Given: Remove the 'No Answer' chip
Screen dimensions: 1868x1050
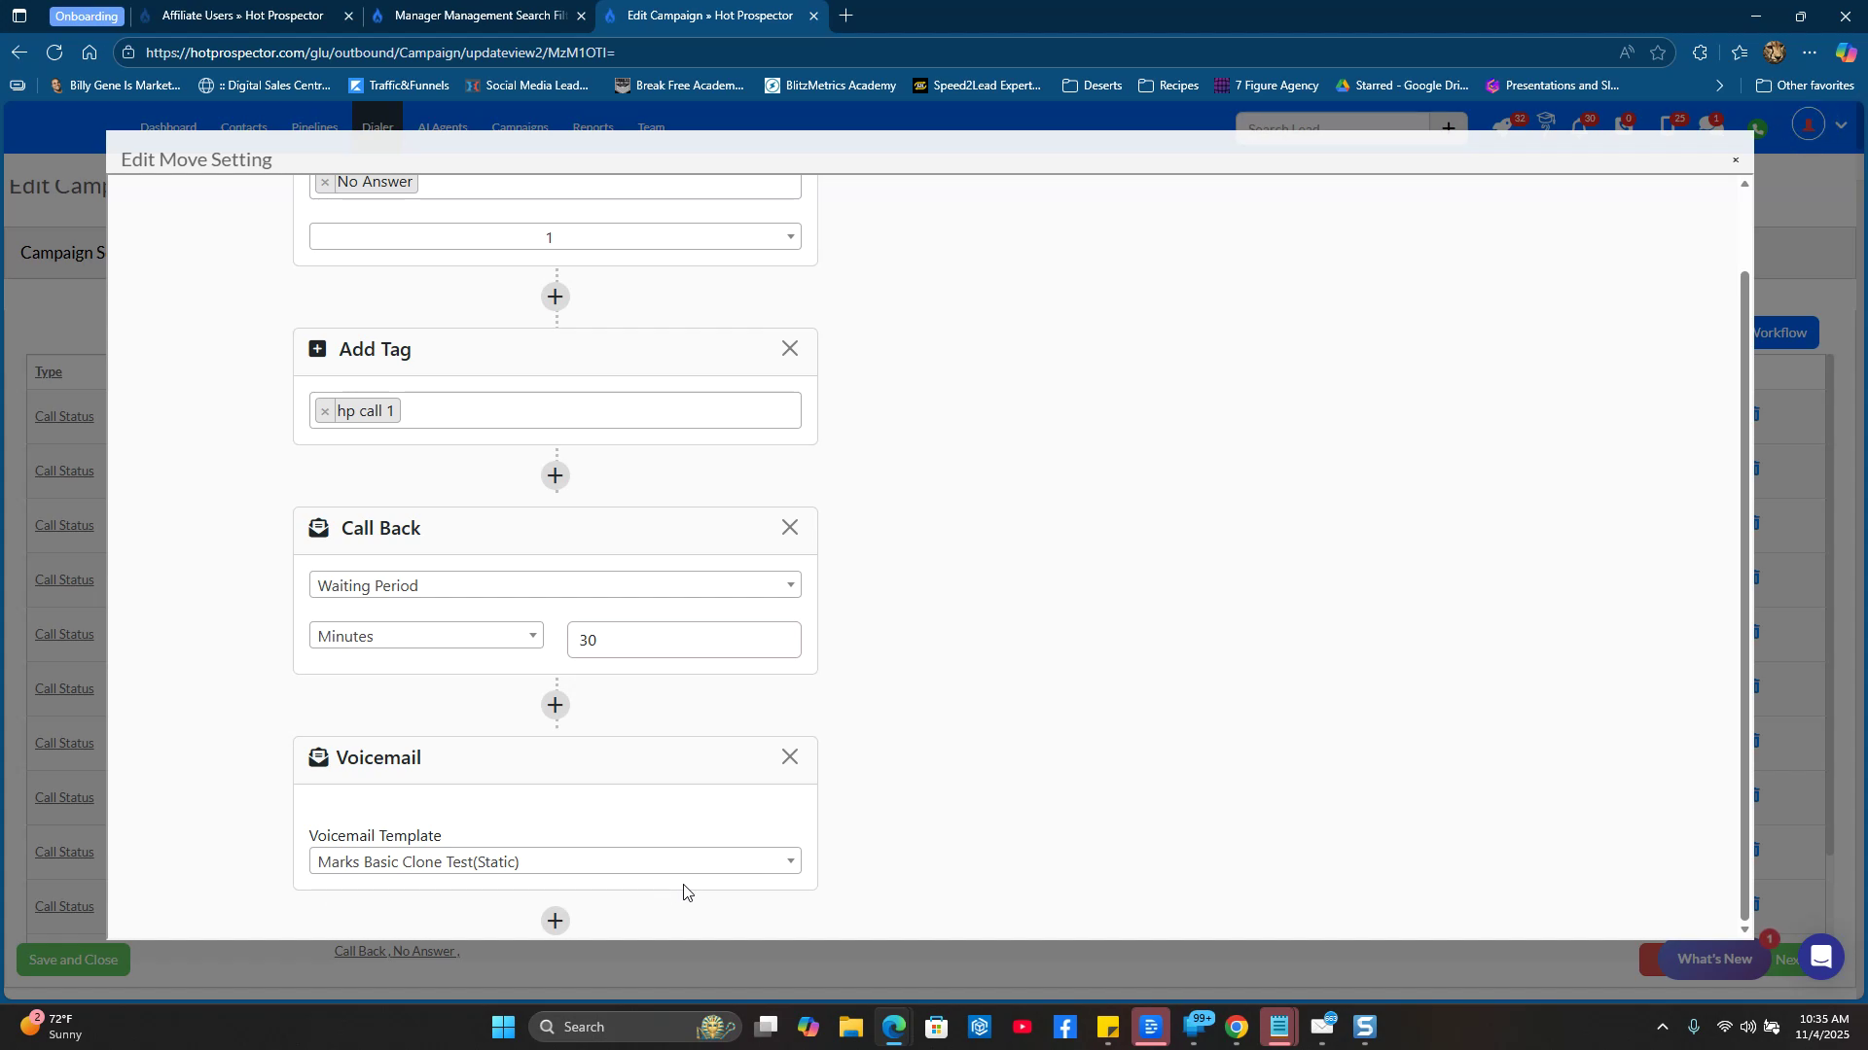Looking at the screenshot, I should pos(325,183).
